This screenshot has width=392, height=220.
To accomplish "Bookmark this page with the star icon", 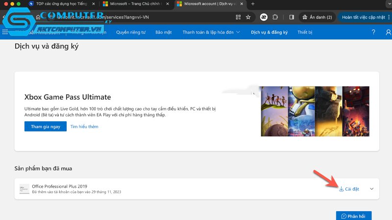I will coord(248,17).
